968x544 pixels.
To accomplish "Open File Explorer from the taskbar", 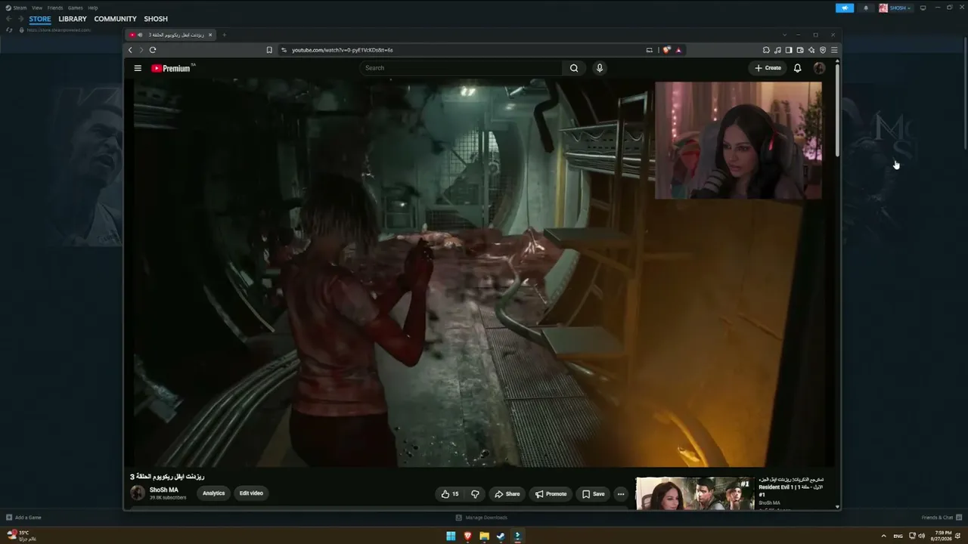I will coord(484,536).
